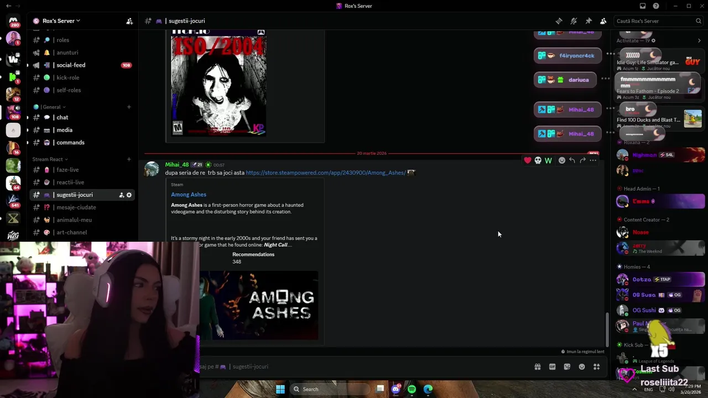Open the GIF picker button
708x398 pixels.
click(552, 366)
